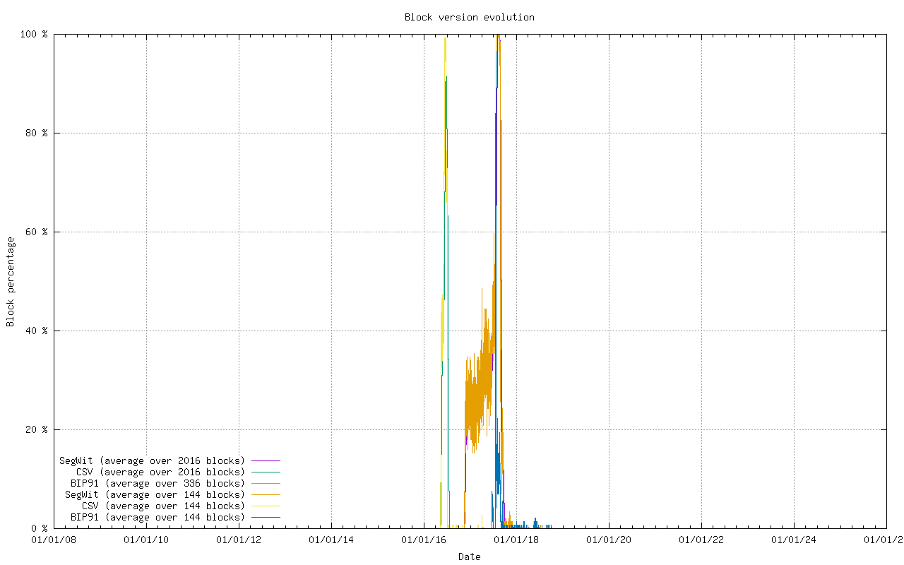
Task: Click the 01/01/18 date tick label
Action: [516, 540]
